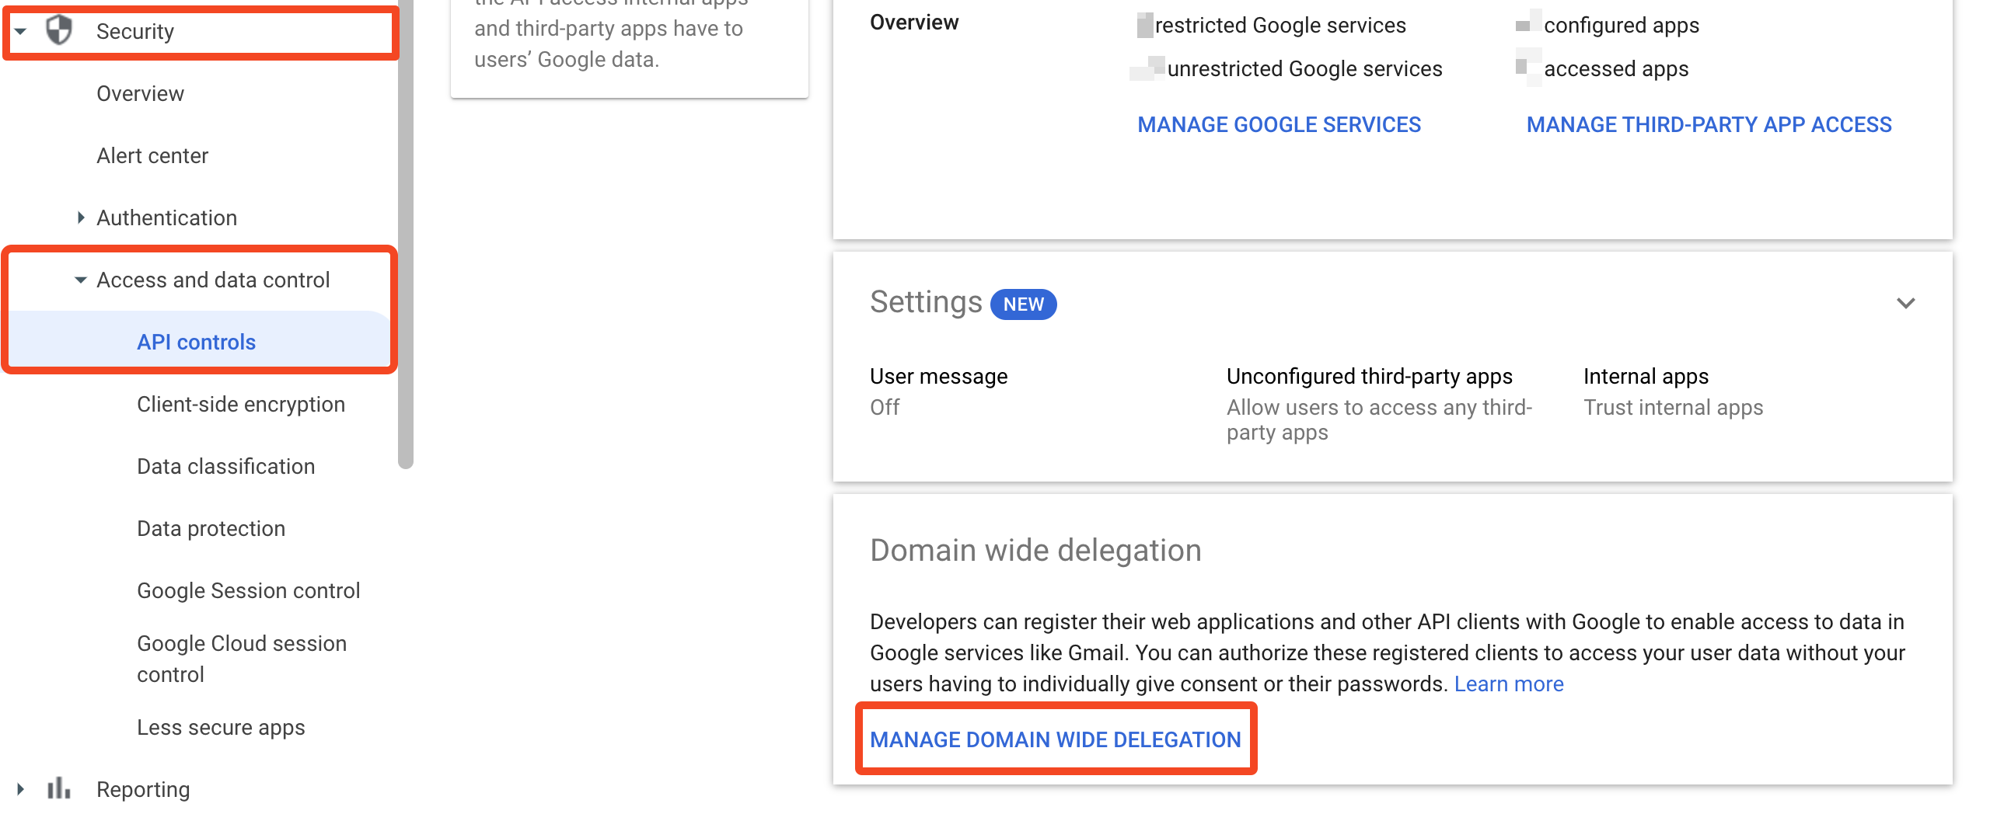This screenshot has width=1990, height=814.
Task: Open Client-side encryption settings
Action: click(x=240, y=404)
